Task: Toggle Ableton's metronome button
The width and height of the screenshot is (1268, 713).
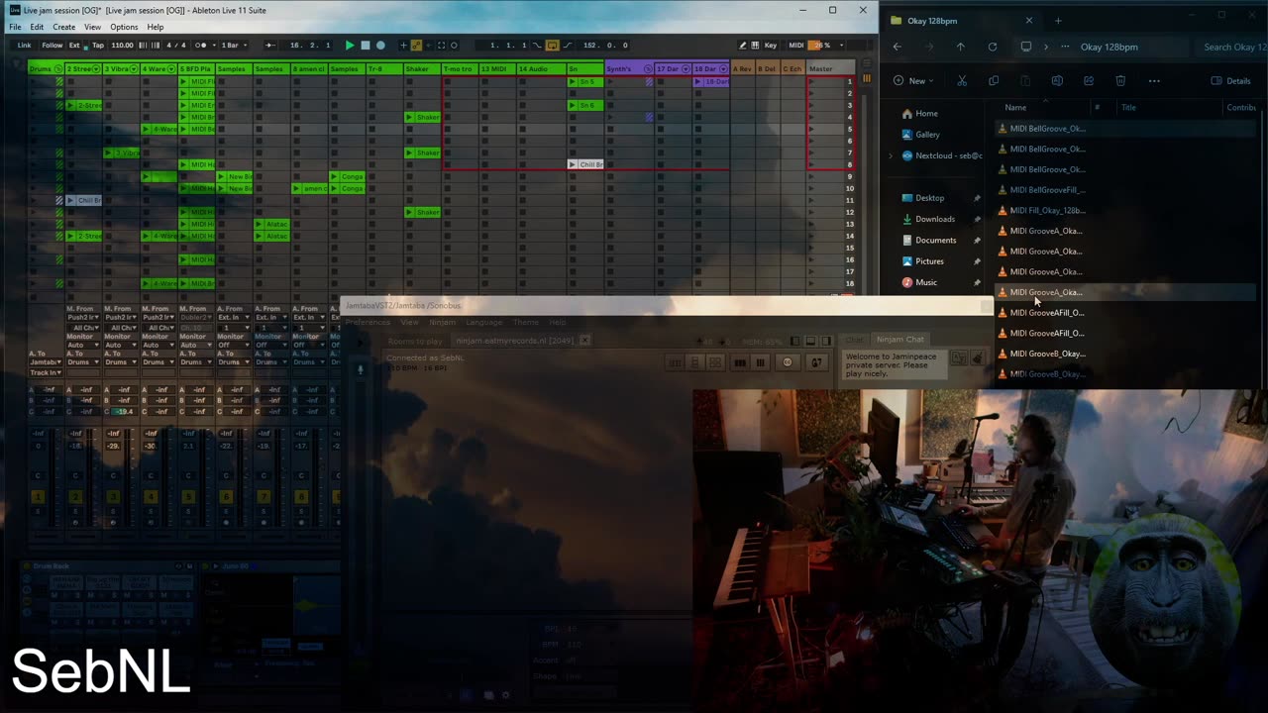Action: tap(202, 45)
